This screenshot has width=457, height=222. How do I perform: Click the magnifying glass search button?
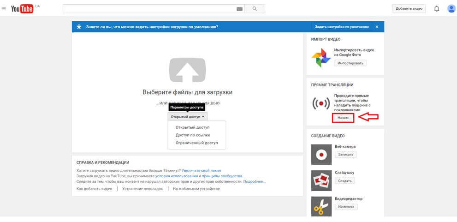[255, 9]
